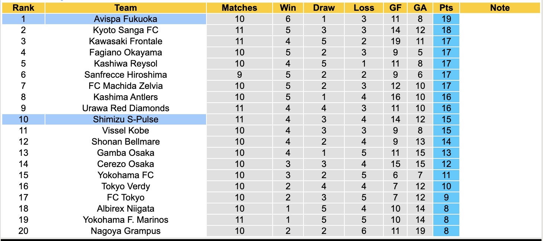Click the GF column header

tap(395, 8)
